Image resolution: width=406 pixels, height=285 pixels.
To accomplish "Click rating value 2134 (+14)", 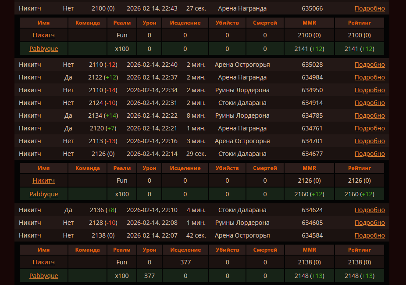I will [103, 115].
